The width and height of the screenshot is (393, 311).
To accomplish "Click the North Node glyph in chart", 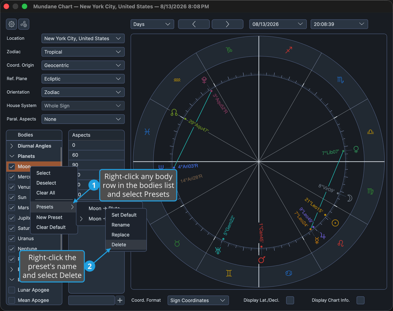I will click(x=174, y=112).
